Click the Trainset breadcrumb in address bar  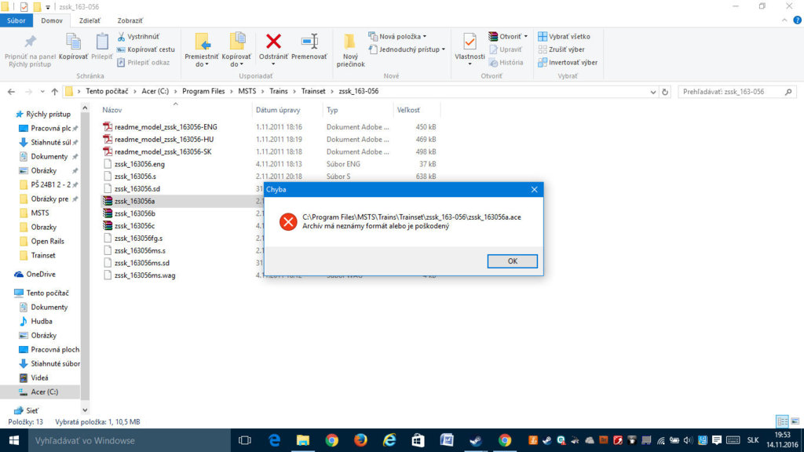point(313,91)
